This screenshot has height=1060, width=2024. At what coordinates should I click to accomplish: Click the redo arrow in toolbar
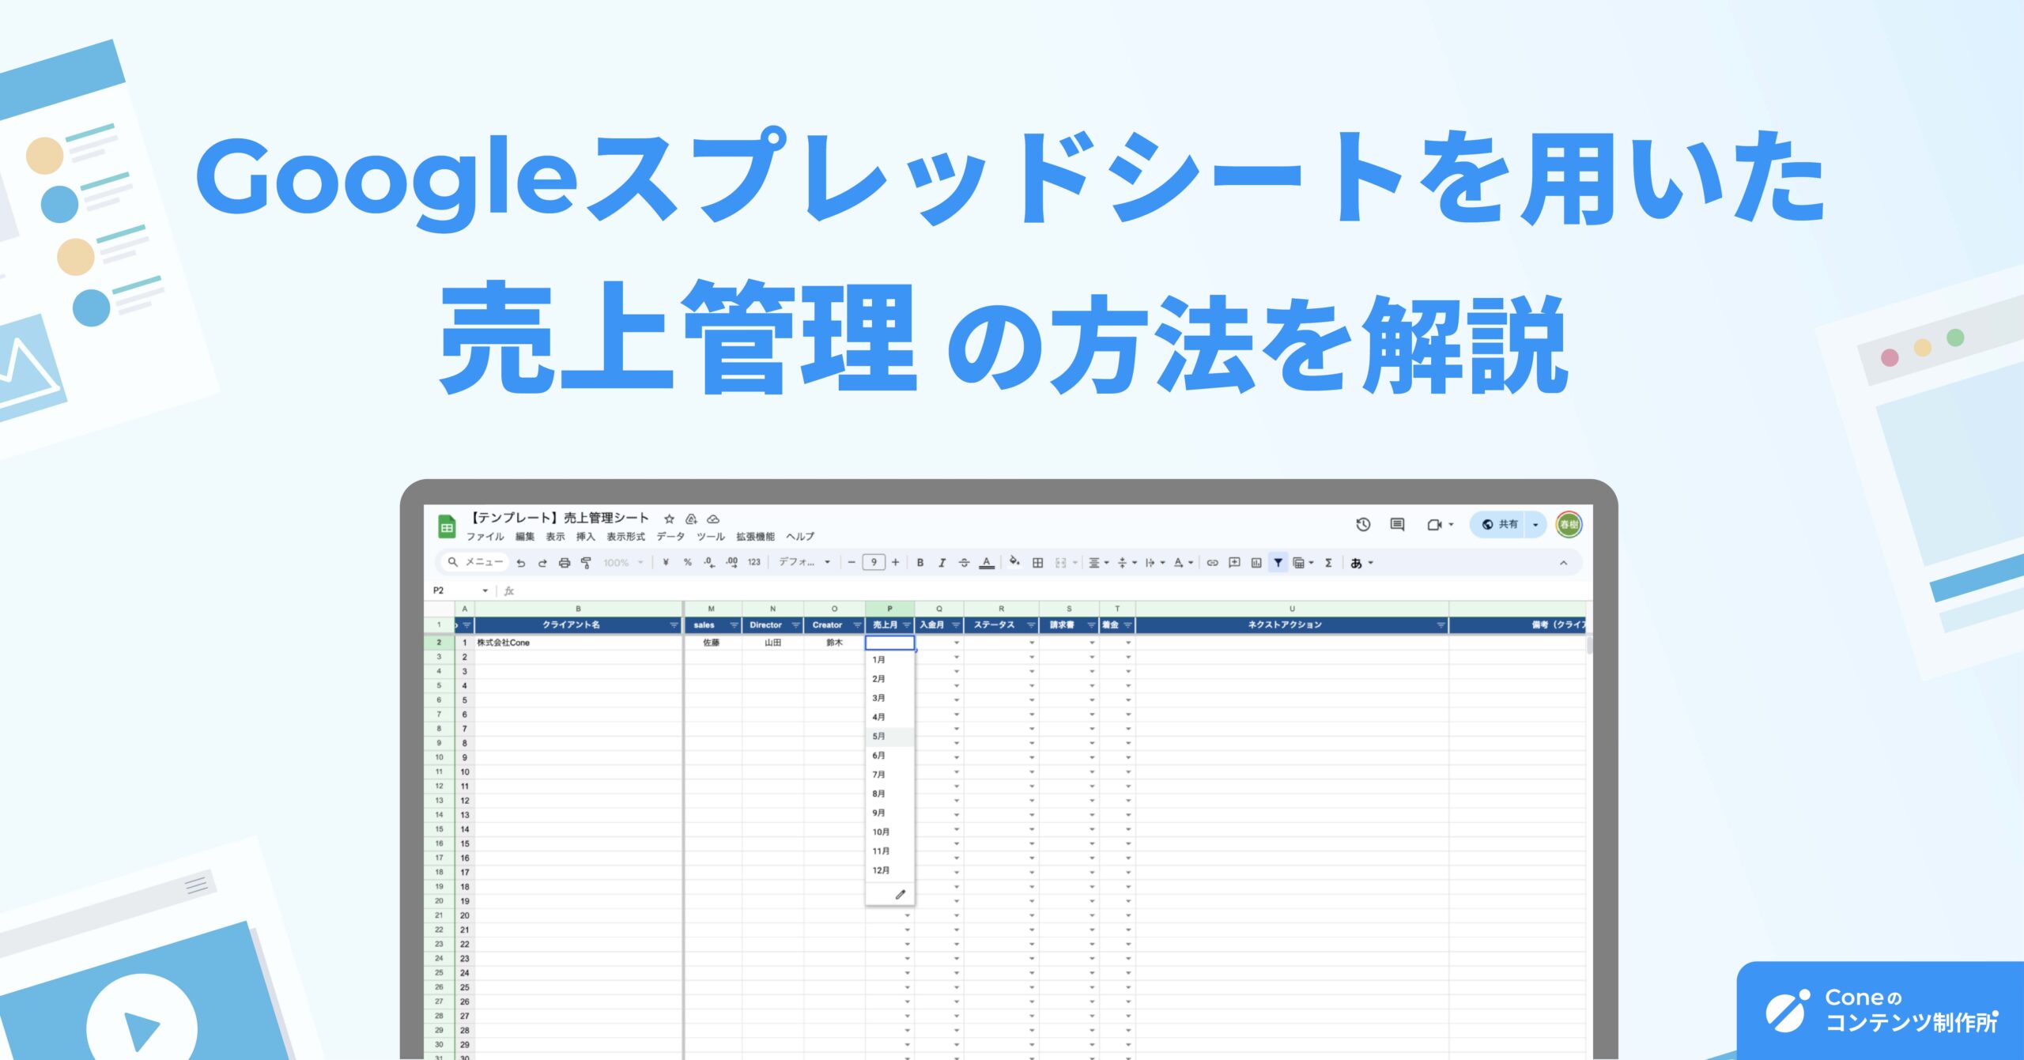coord(542,563)
